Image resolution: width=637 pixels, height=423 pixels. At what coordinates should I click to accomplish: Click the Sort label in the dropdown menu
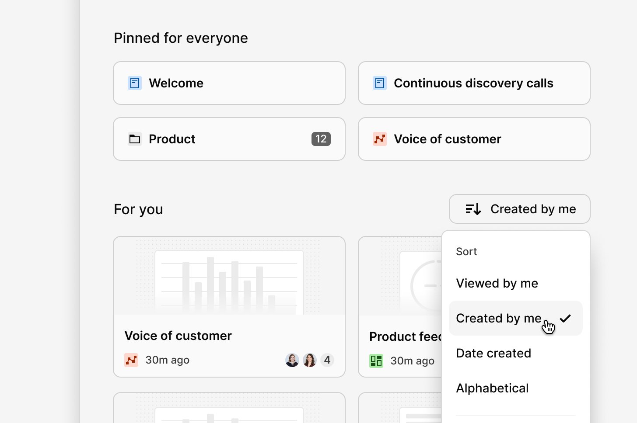(x=466, y=252)
